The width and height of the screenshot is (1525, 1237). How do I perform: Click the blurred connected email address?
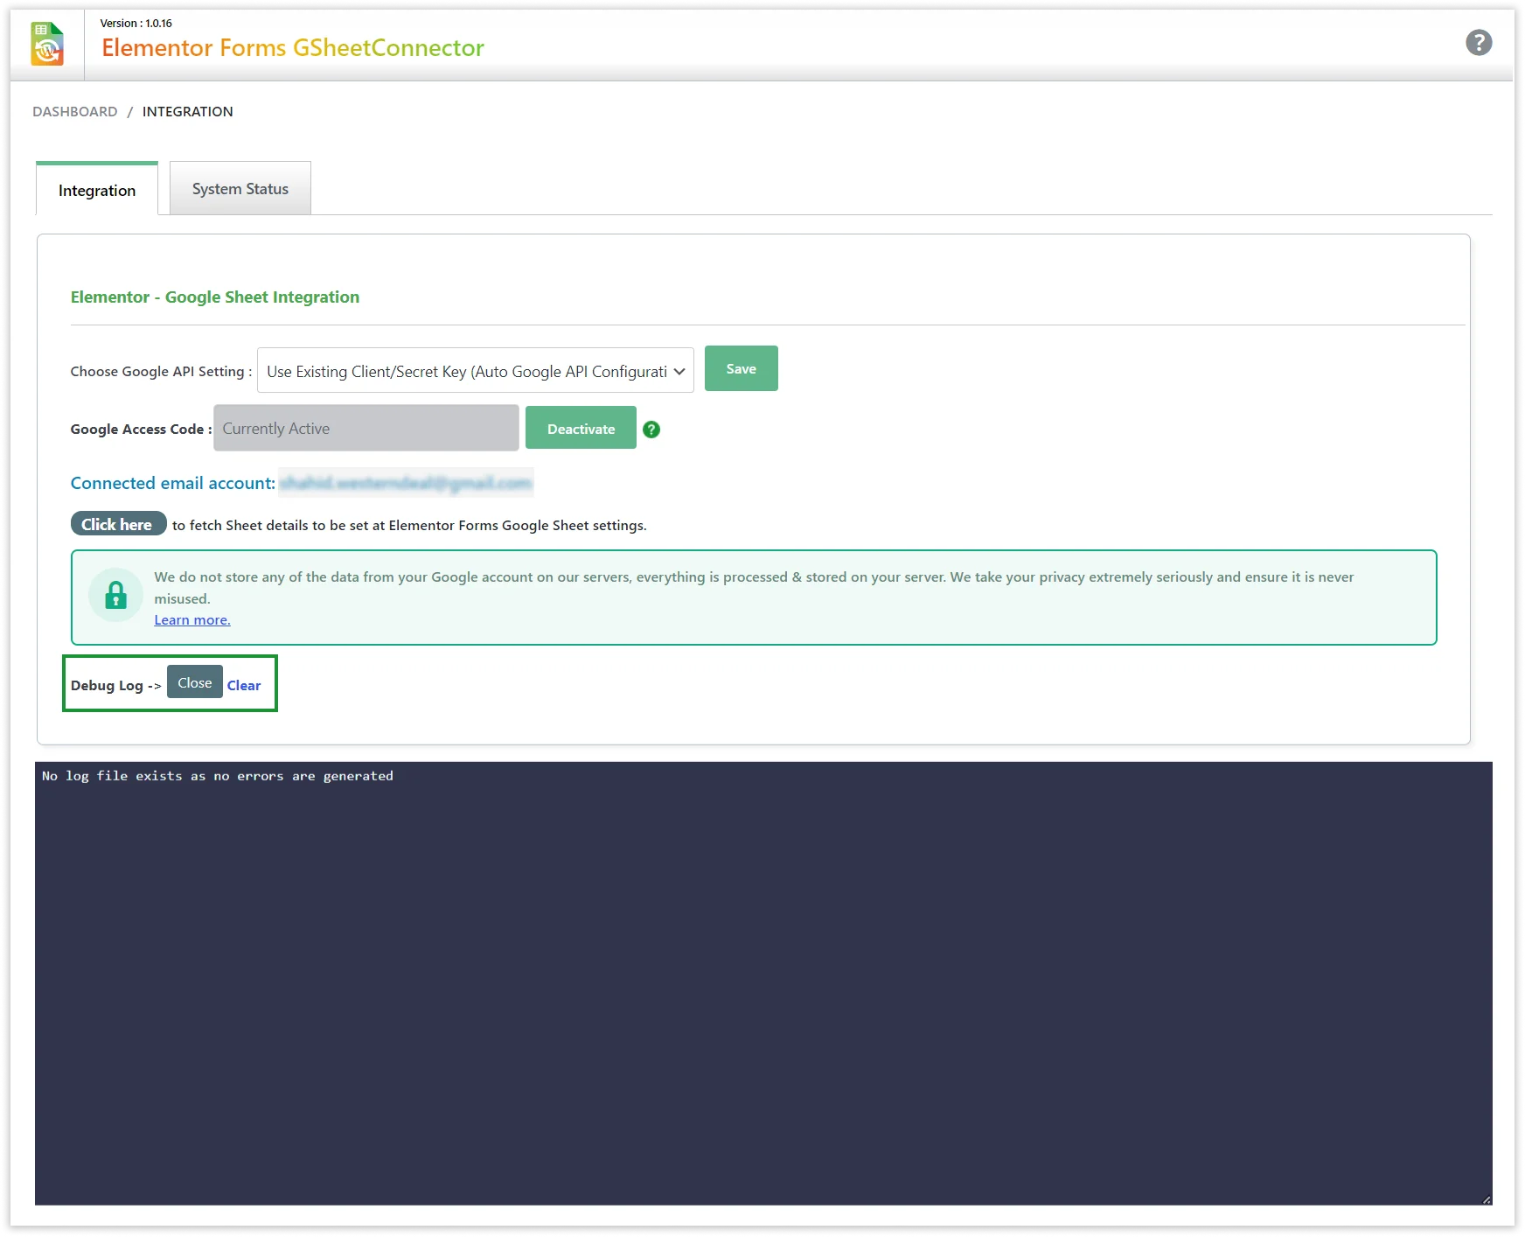[406, 483]
